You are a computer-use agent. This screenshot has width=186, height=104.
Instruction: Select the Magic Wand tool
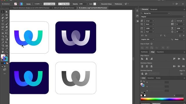coord(3,15)
